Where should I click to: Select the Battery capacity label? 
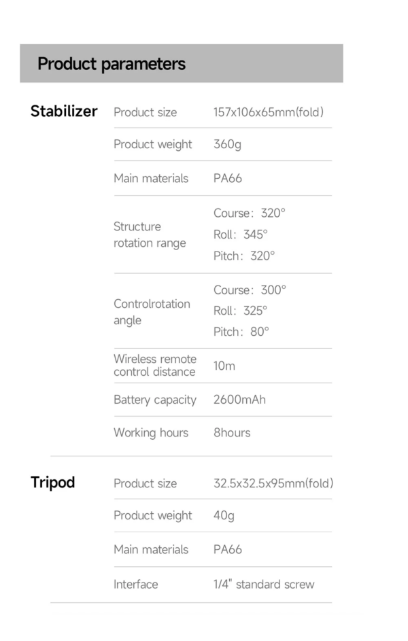click(155, 400)
